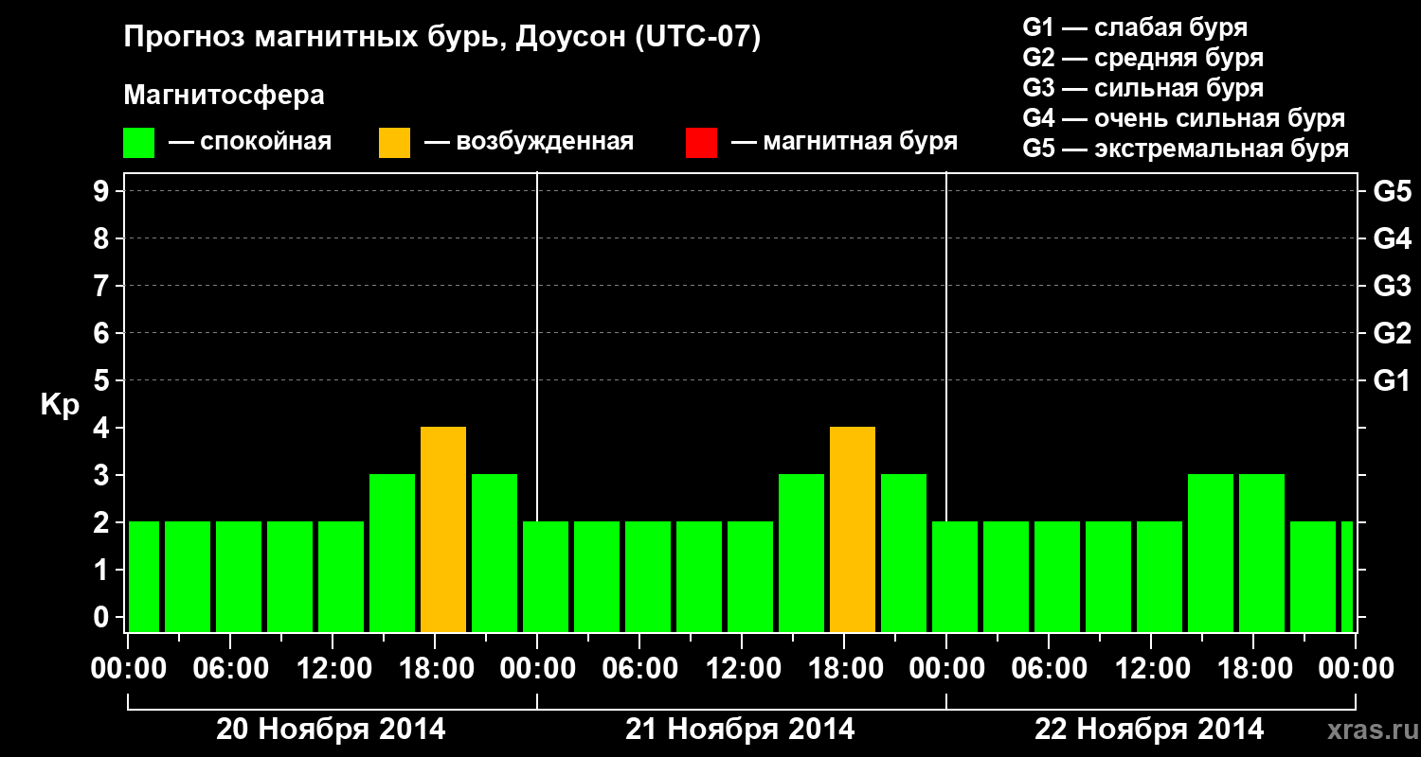The width and height of the screenshot is (1421, 757).
Task: Click the chart title Прогноз магнитных бурь, Доусон
Action: pos(442,39)
